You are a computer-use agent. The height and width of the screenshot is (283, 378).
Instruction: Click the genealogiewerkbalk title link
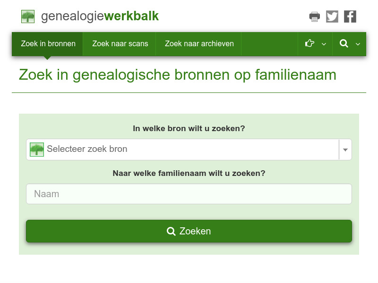tap(99, 16)
